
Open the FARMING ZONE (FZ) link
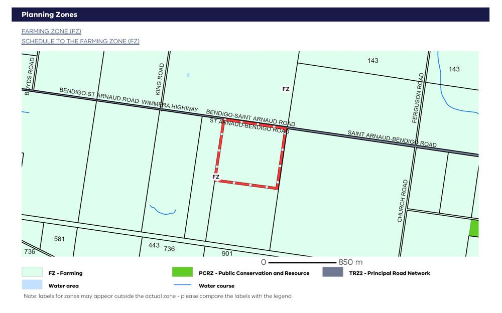(x=51, y=31)
